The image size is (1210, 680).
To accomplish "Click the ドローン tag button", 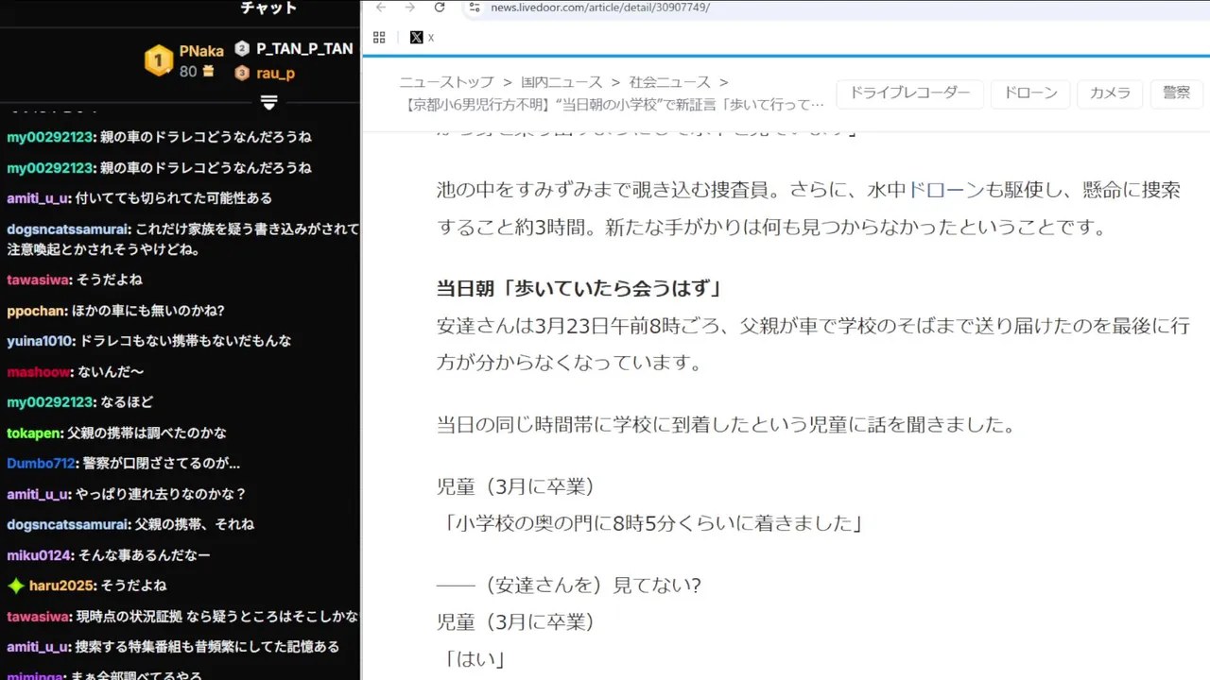I will 1030,93.
